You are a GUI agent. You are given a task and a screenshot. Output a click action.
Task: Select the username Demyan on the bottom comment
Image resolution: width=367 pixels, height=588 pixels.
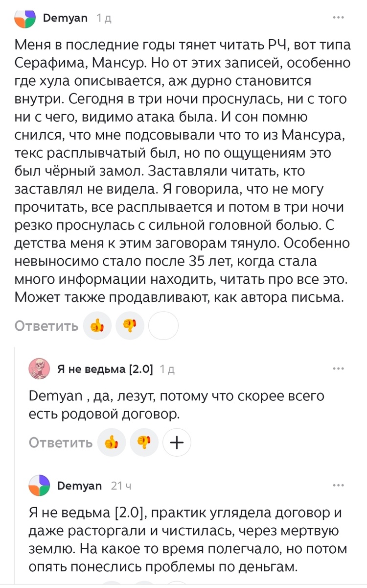click(80, 485)
